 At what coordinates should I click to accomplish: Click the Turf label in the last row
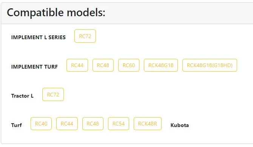(x=17, y=125)
